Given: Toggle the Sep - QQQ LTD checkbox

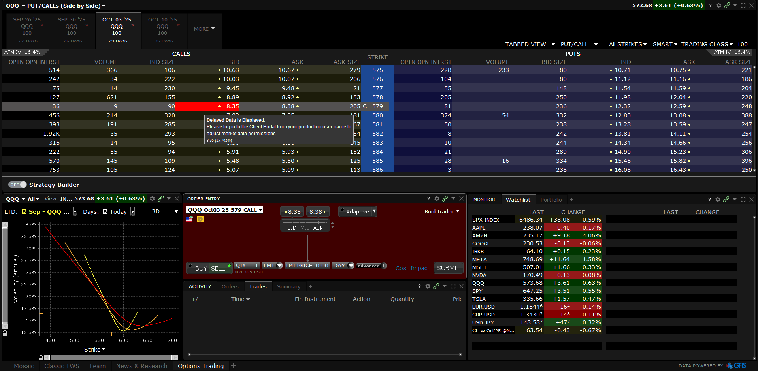Looking at the screenshot, I should click(x=25, y=212).
